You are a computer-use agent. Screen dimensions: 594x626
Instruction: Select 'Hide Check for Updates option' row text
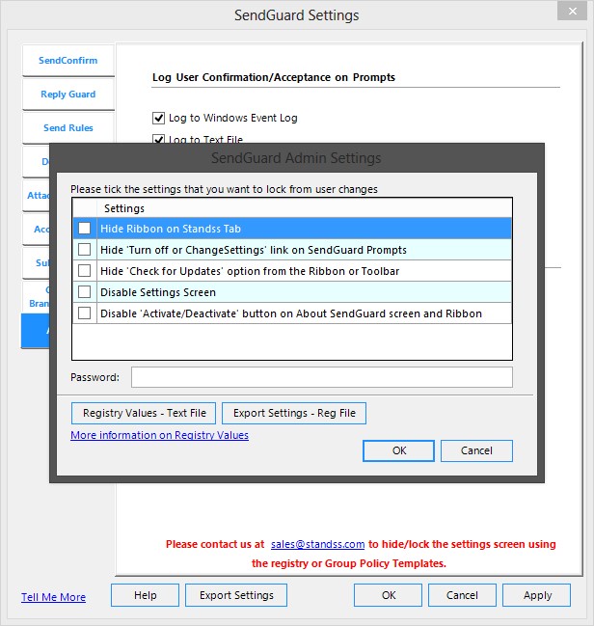[250, 271]
